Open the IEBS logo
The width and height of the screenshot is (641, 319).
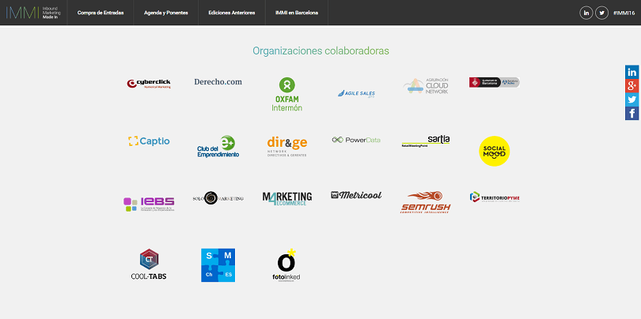click(149, 204)
